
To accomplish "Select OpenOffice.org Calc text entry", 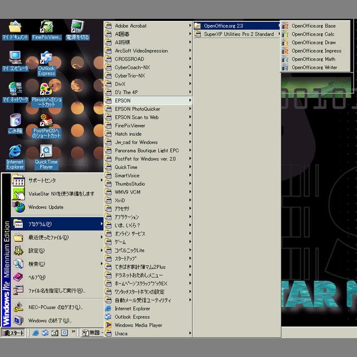I will pos(313,34).
